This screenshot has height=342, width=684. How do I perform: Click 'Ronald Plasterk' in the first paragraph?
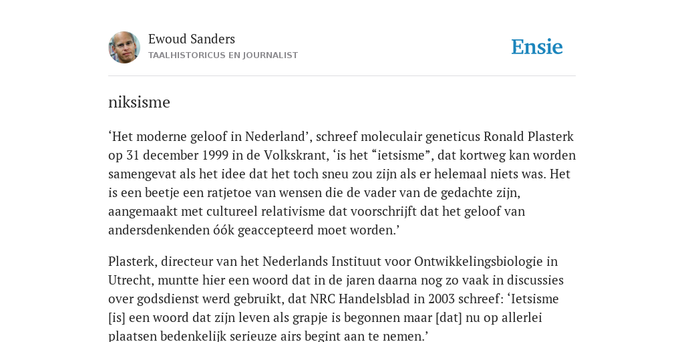coord(528,136)
